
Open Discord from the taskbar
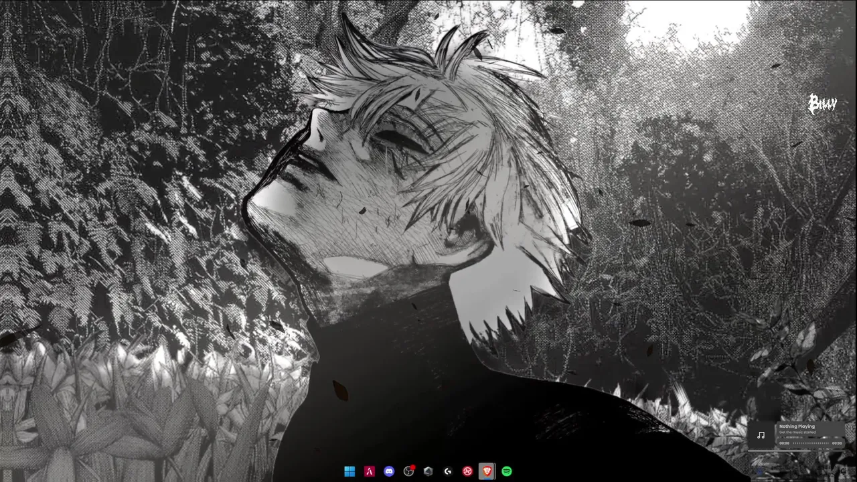pos(389,471)
